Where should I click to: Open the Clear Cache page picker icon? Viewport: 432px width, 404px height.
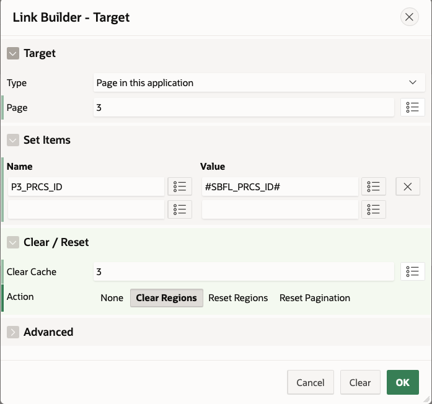413,271
